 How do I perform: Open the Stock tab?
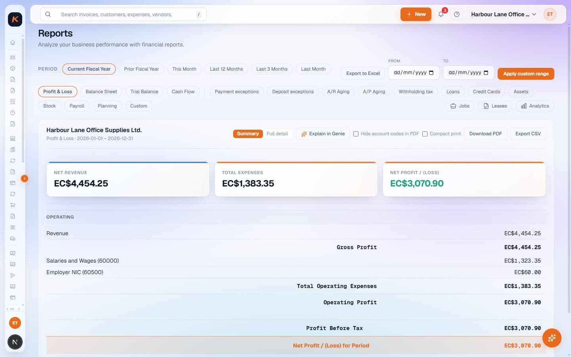click(x=50, y=106)
